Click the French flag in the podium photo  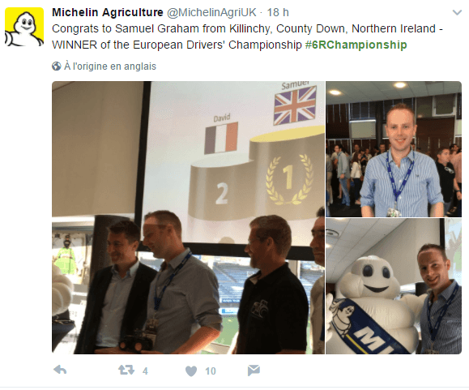coord(221,138)
